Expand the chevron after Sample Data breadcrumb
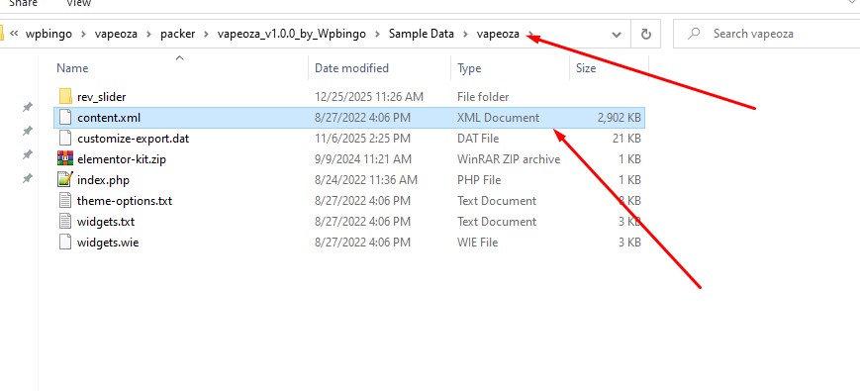The image size is (860, 391). coord(465,34)
